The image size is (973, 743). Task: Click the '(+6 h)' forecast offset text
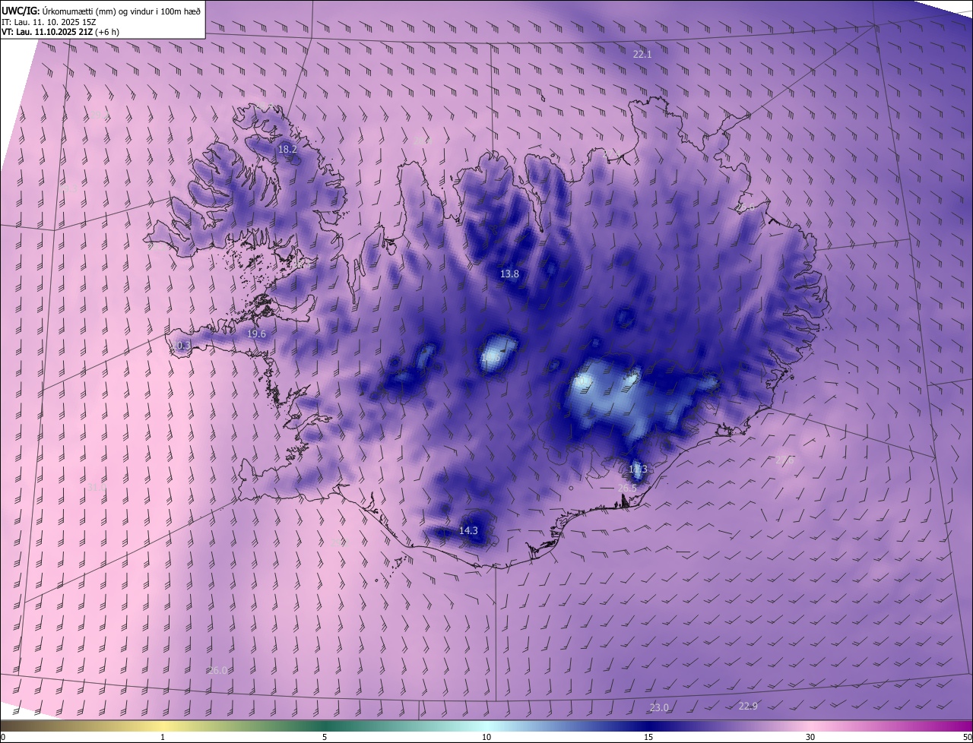pos(107,32)
